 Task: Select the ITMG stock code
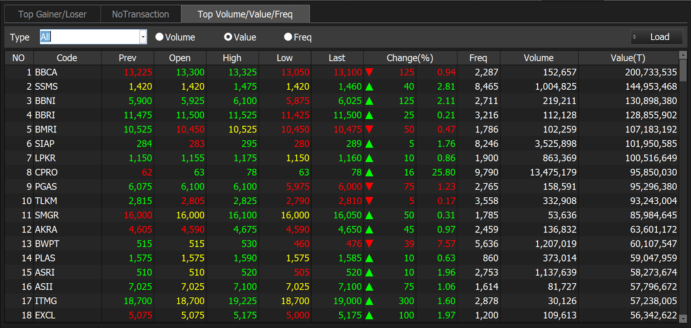click(46, 301)
